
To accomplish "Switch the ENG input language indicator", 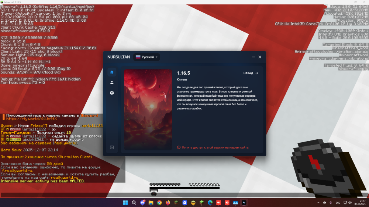I will click(x=338, y=203).
